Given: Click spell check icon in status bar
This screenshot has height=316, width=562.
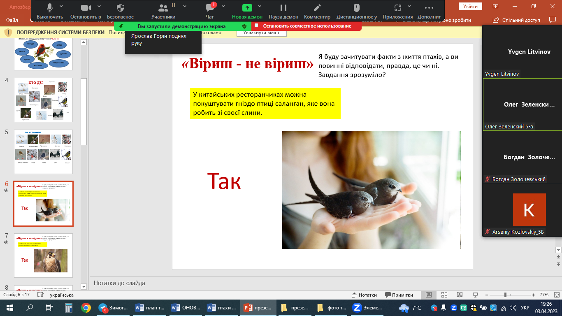Looking at the screenshot, I should coord(40,295).
